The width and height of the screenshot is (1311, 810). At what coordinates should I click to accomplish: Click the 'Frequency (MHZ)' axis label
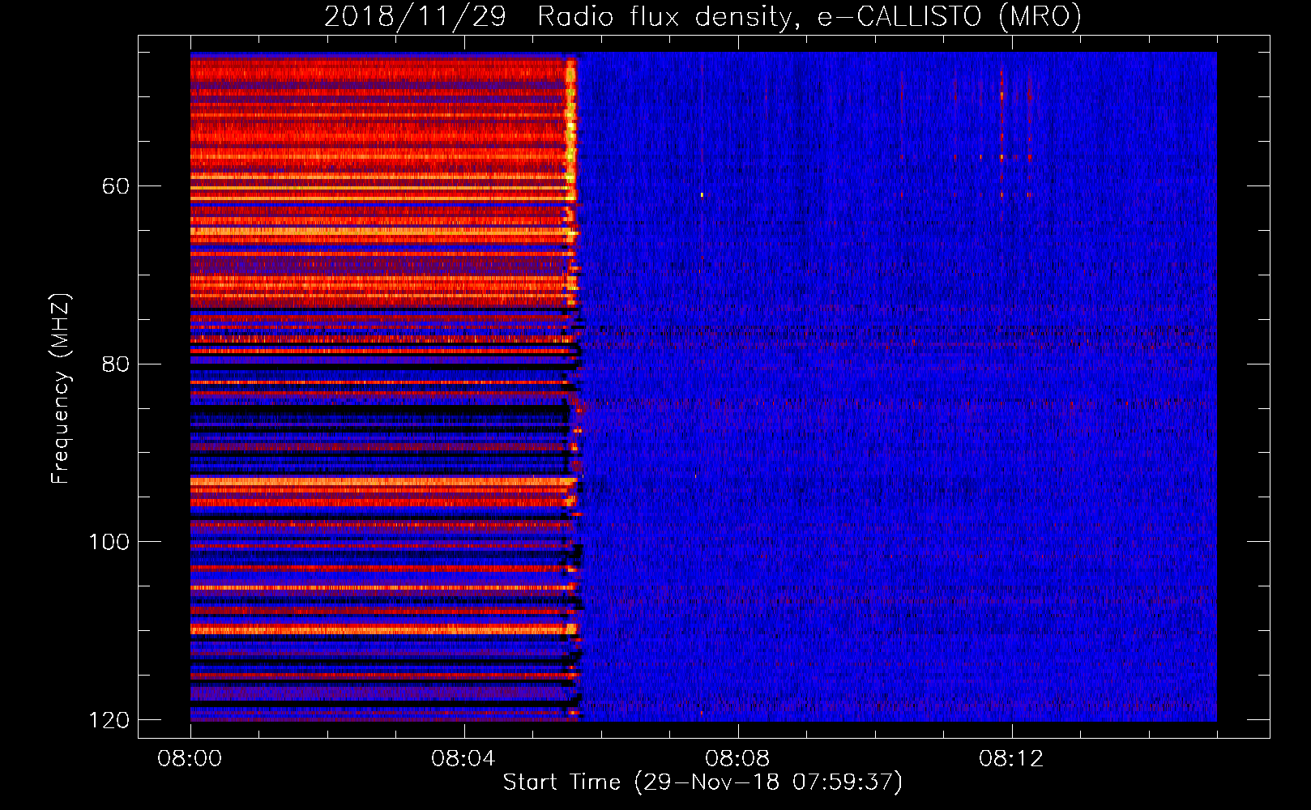[60, 389]
